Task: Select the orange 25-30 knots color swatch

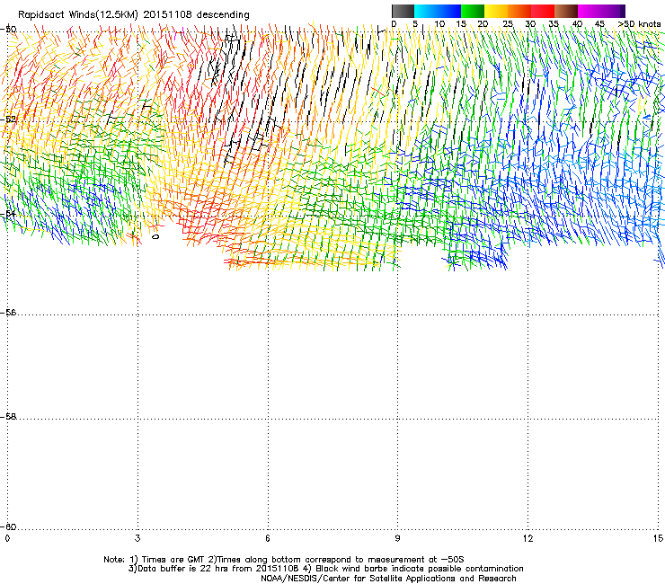Action: pos(519,11)
